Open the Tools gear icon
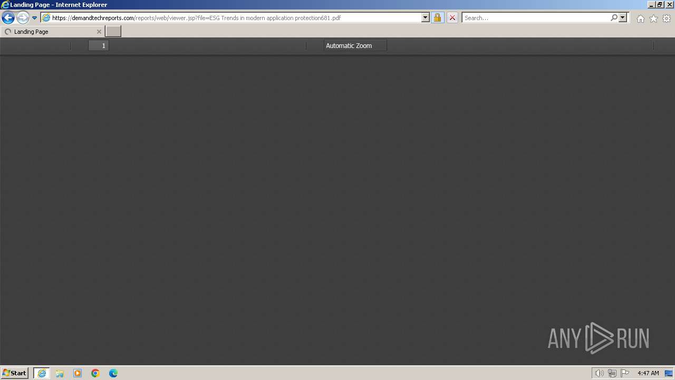Viewport: 675px width, 380px height. pos(667,18)
